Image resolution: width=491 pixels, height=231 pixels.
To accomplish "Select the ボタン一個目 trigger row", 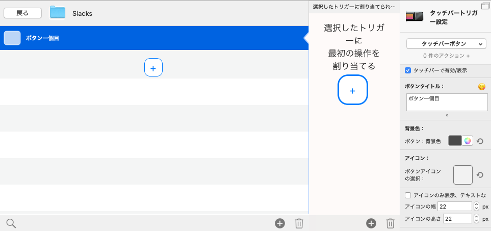I will coord(154,38).
